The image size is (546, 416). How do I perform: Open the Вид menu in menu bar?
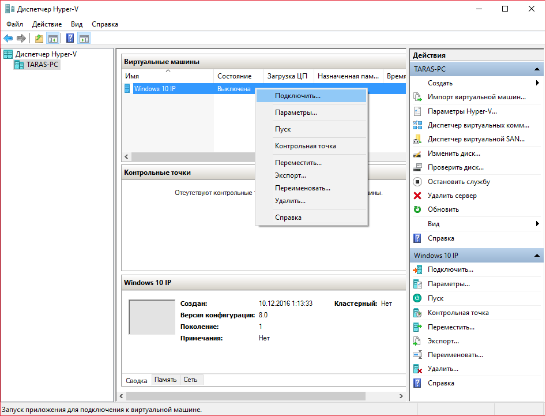pyautogui.click(x=77, y=24)
